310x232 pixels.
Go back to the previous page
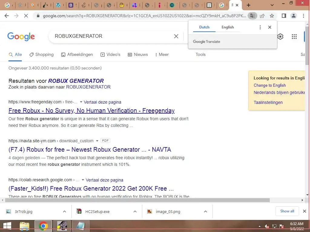[x=7, y=16]
